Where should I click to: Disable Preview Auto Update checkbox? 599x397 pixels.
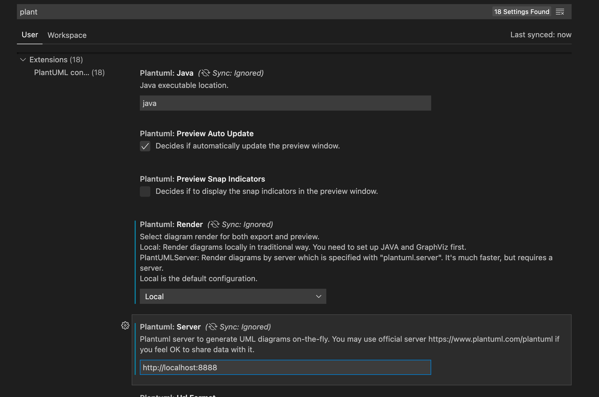(145, 146)
